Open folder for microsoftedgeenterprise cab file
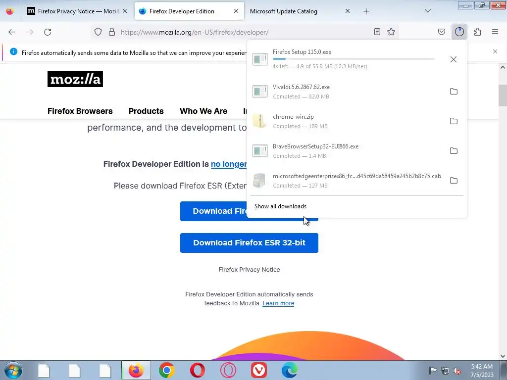This screenshot has width=507, height=380. pyautogui.click(x=454, y=181)
